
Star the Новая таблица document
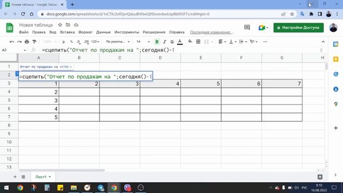click(x=60, y=25)
